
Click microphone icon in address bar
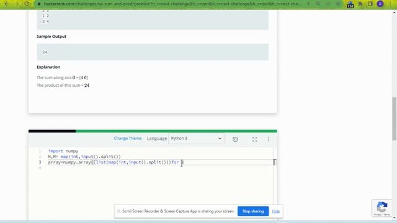pyautogui.click(x=308, y=4)
